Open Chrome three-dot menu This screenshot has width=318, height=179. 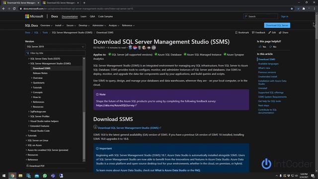[x=315, y=9]
